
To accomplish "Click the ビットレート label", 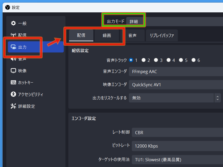I will (121, 145).
